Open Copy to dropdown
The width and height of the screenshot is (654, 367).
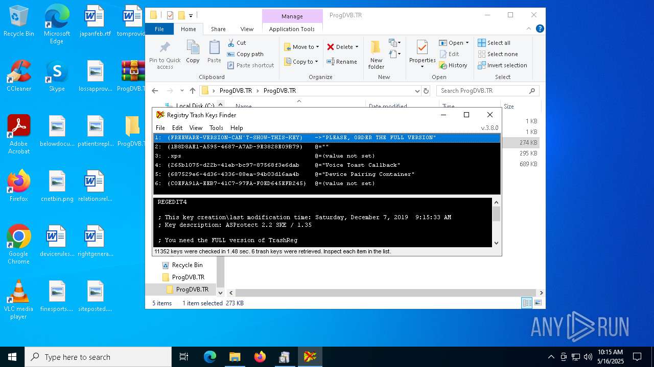point(301,62)
